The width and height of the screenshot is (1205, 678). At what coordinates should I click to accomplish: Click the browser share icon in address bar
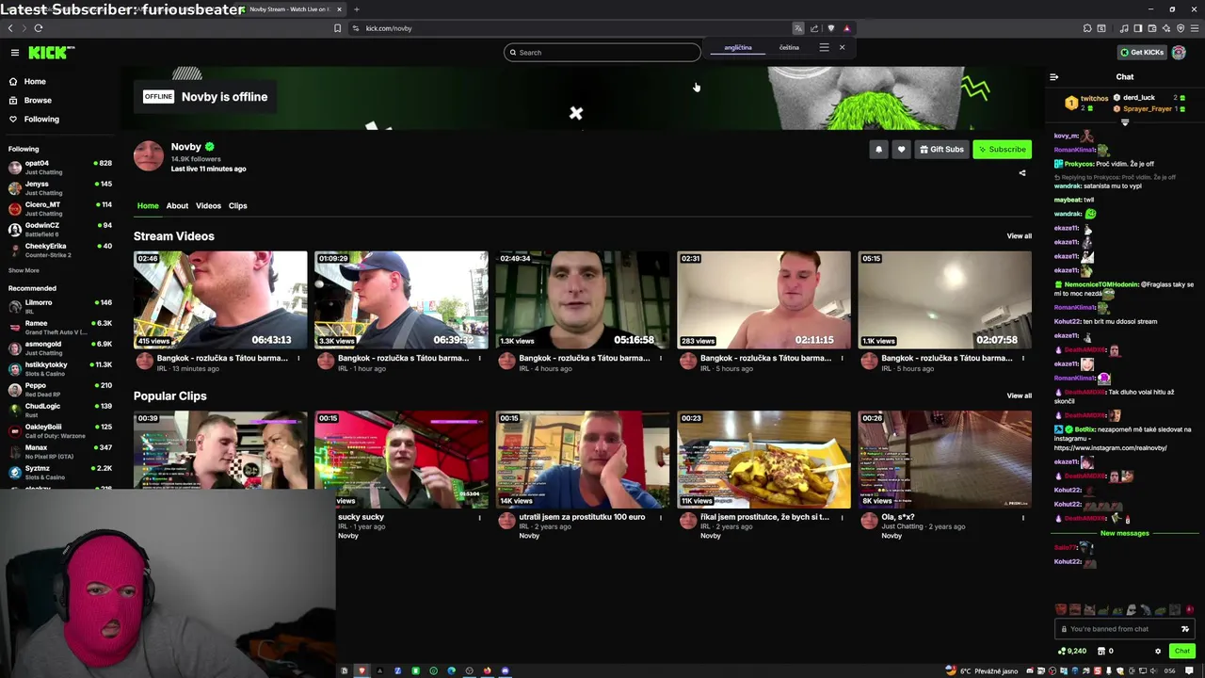(x=814, y=28)
